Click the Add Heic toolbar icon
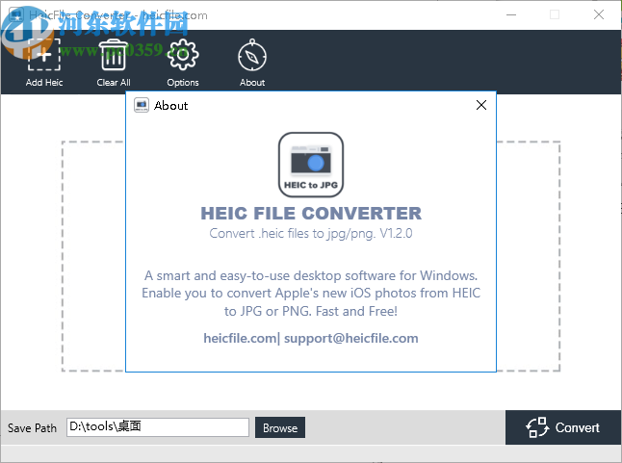Image resolution: width=622 pixels, height=463 pixels. 44,55
